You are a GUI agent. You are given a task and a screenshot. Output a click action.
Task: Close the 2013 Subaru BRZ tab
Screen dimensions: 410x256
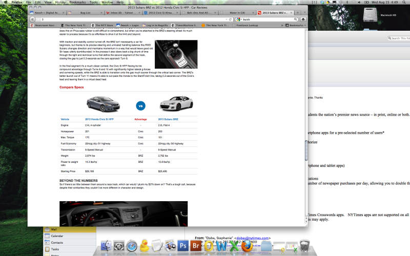[291, 12]
